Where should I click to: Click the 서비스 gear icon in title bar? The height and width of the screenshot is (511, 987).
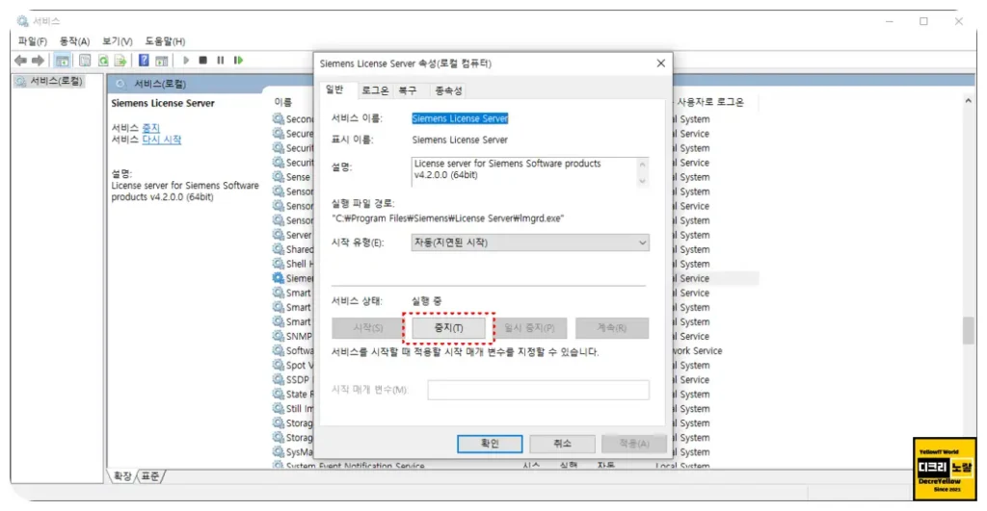(23, 21)
